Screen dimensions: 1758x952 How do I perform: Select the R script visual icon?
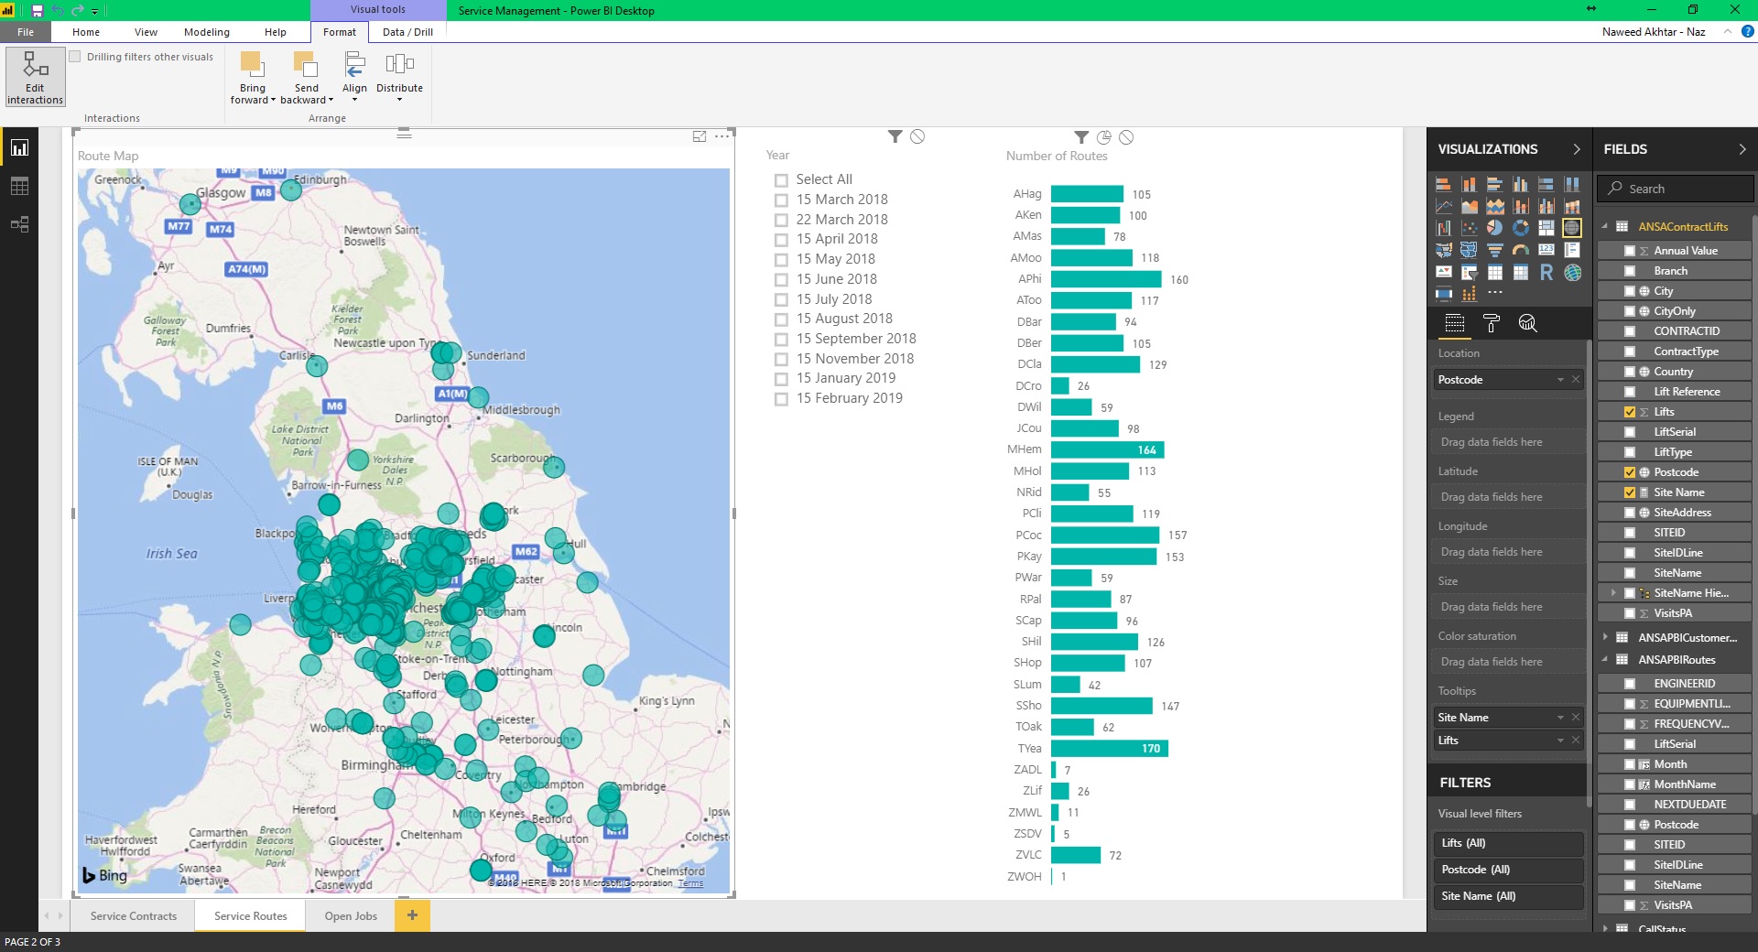pos(1546,272)
